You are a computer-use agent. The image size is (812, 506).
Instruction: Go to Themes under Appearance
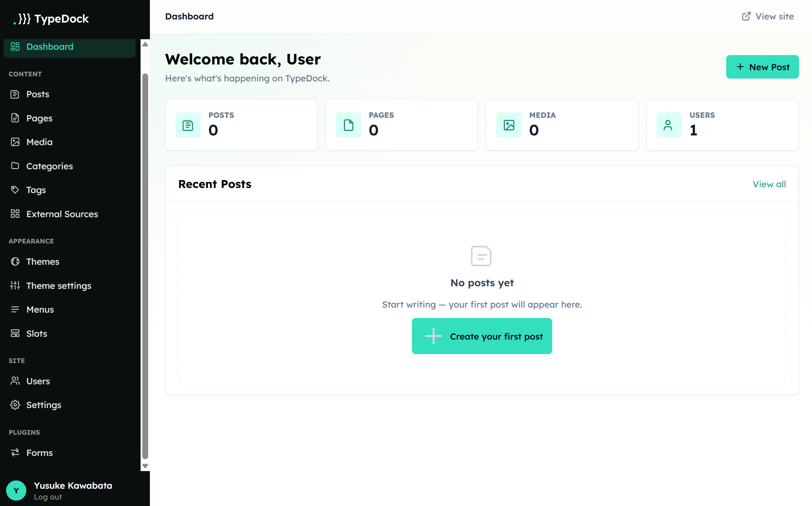[70, 261]
